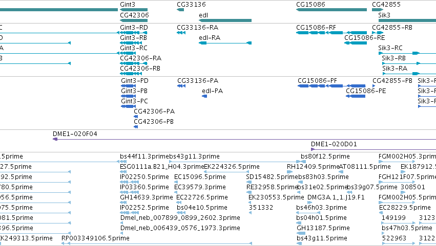This screenshot has height=246, width=436.
Task: Click ESG0111a.B21_H04.3prime EST
Action: (x=122, y=172)
